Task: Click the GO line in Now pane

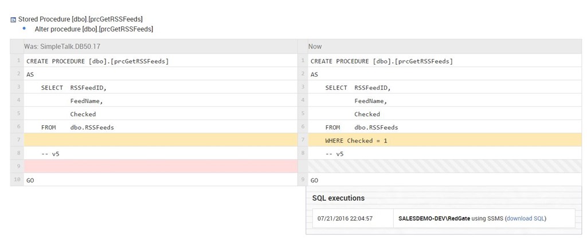Action: pos(315,180)
